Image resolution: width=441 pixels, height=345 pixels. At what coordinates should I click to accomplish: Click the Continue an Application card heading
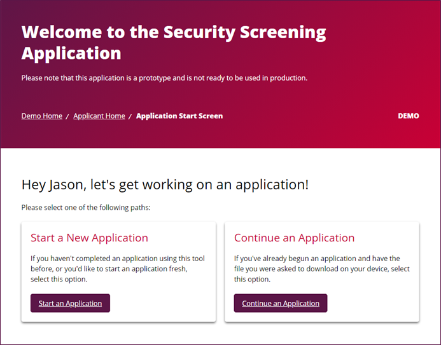coord(294,238)
